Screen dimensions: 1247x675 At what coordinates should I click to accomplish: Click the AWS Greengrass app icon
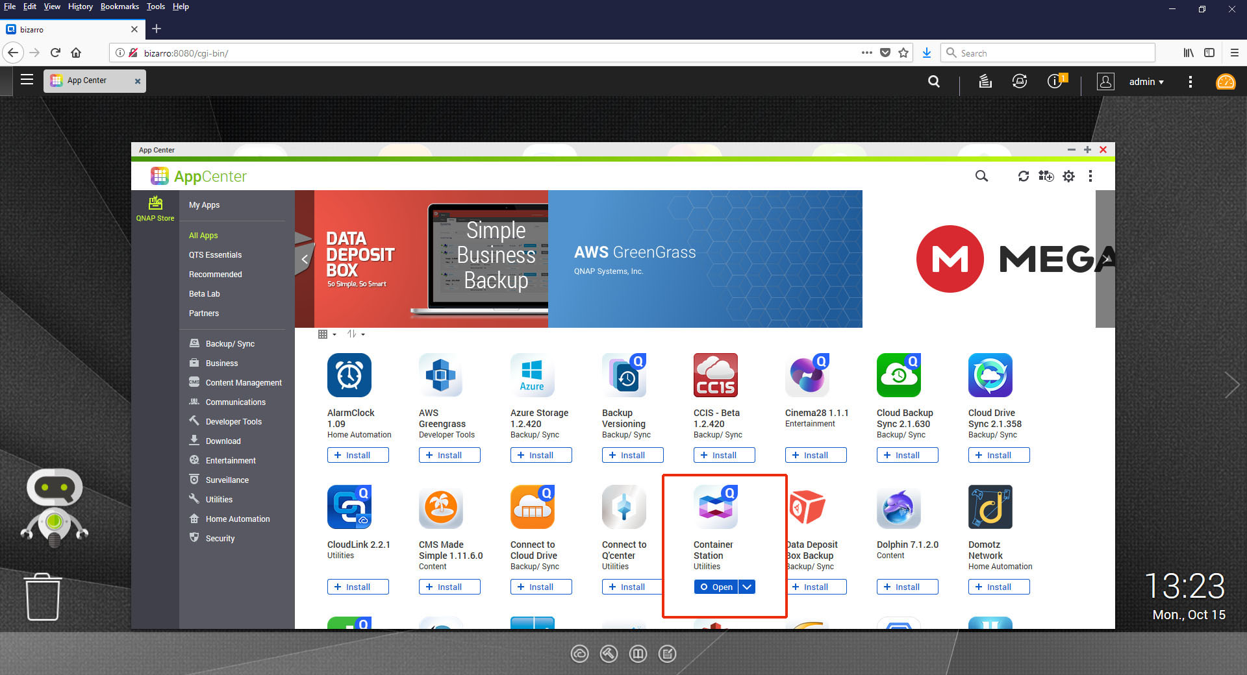pos(441,375)
